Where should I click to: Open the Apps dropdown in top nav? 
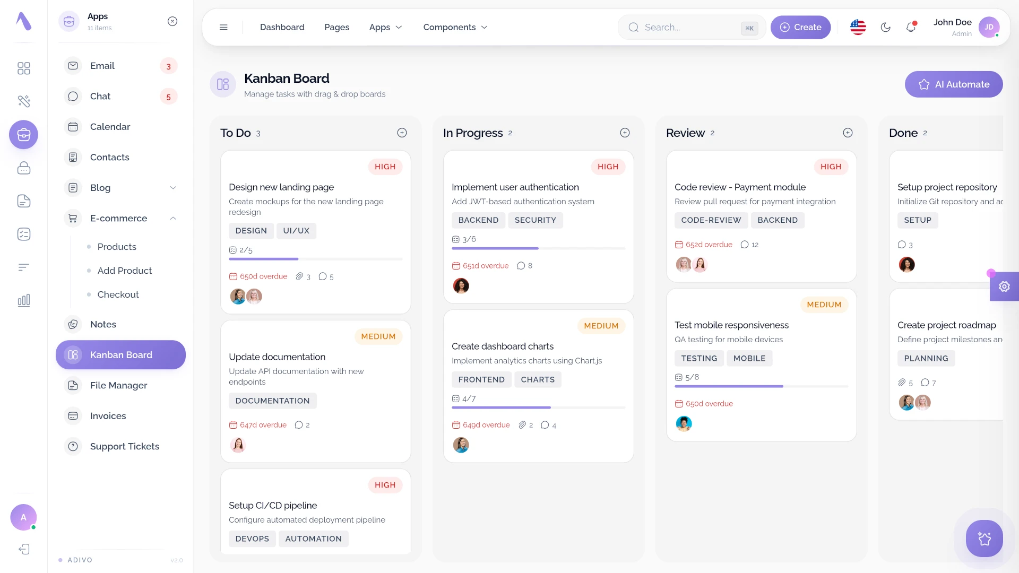coord(385,27)
